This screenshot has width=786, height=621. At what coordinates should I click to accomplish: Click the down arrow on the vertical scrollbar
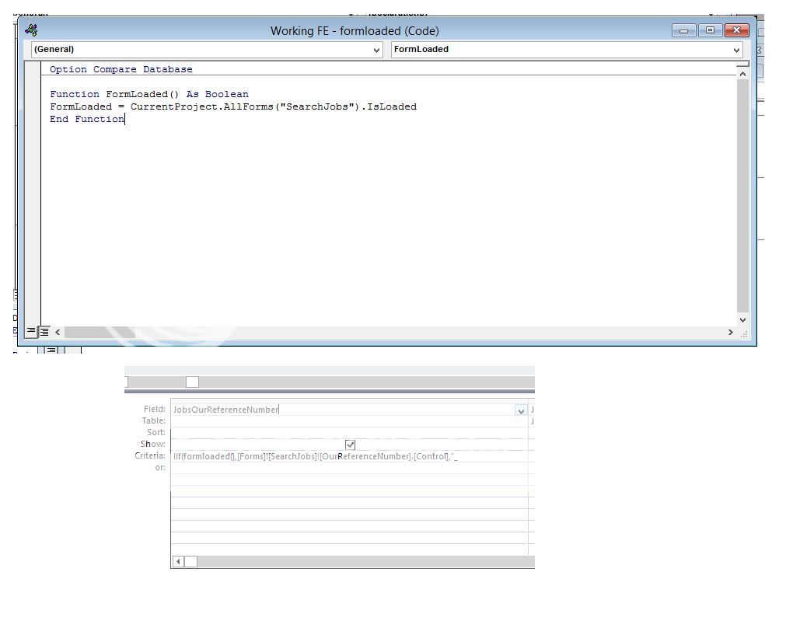742,319
